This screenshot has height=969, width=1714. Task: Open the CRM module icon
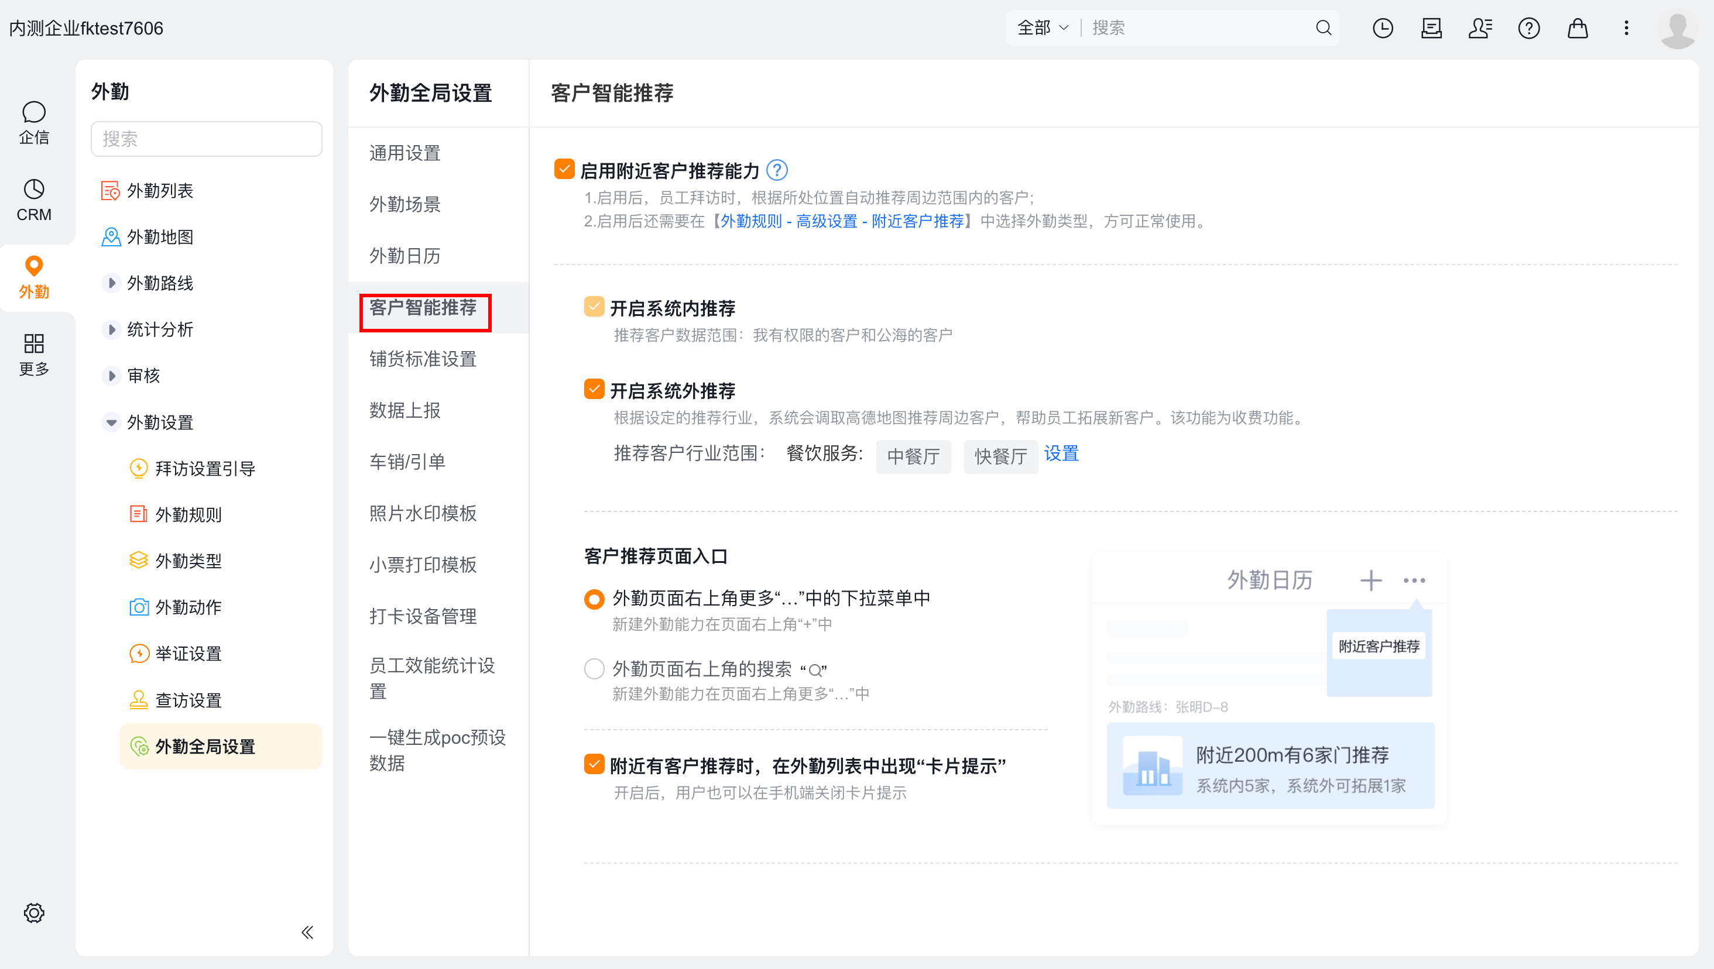click(x=34, y=200)
